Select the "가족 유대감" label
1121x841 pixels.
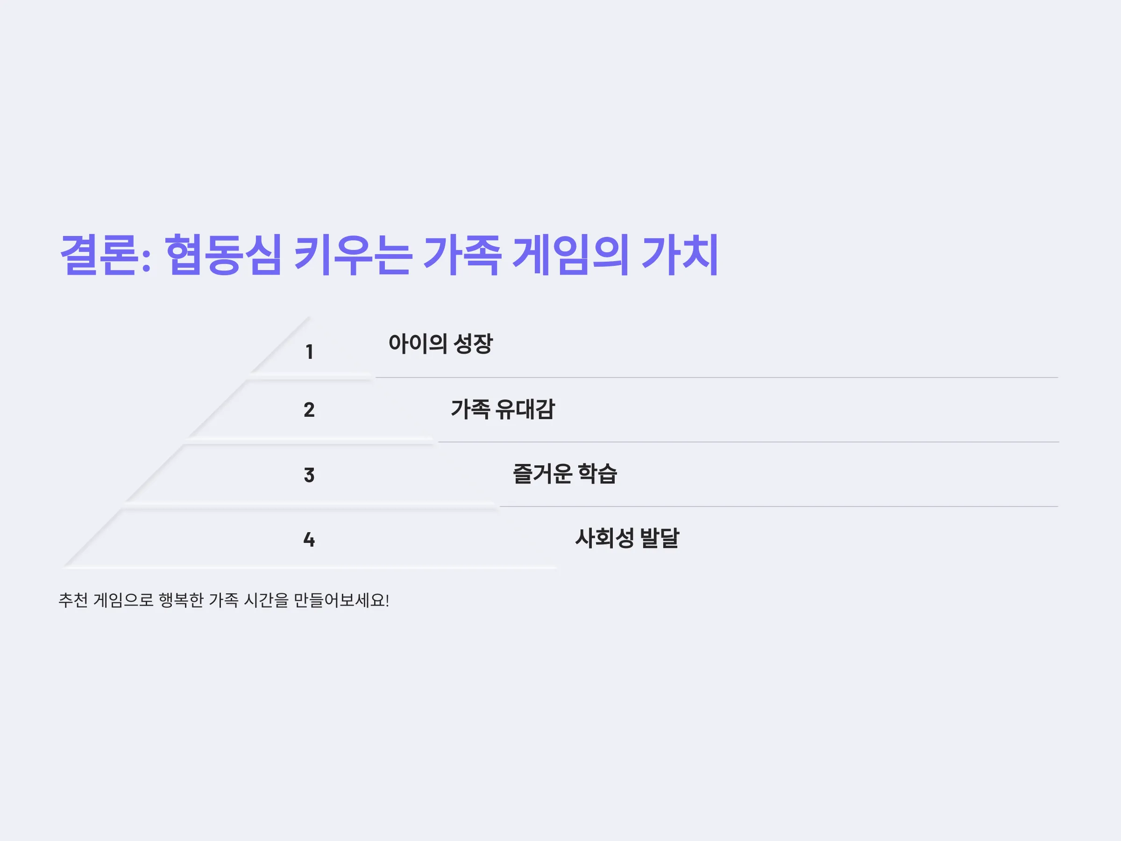coord(503,409)
